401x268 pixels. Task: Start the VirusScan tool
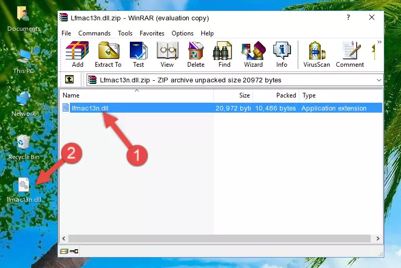point(317,54)
